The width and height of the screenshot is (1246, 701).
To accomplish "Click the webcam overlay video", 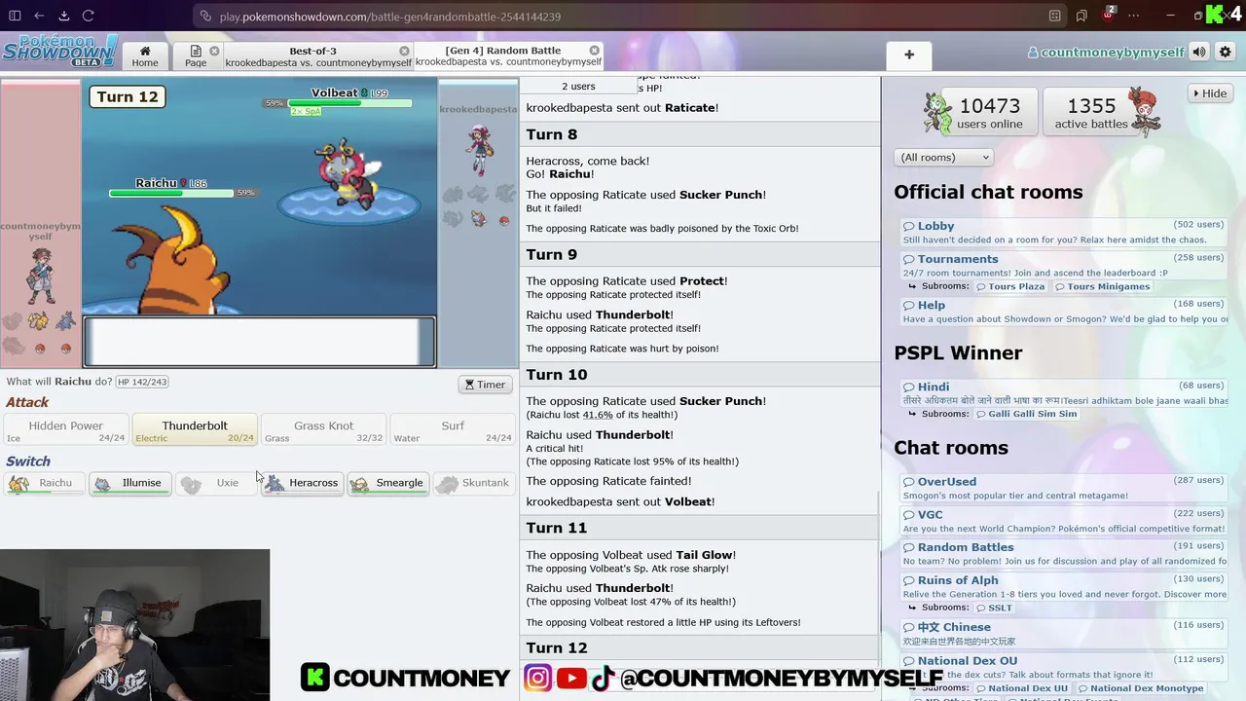I will pyautogui.click(x=135, y=625).
